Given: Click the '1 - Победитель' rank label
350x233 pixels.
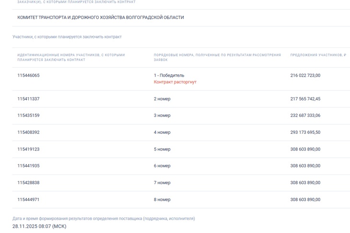Looking at the screenshot, I should [x=169, y=75].
